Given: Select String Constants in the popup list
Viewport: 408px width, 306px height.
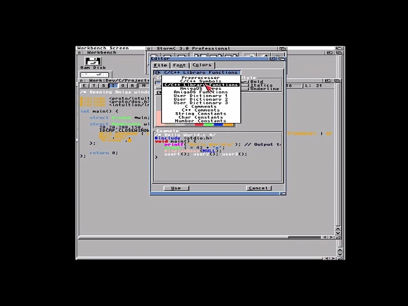Looking at the screenshot, I should 201,113.
